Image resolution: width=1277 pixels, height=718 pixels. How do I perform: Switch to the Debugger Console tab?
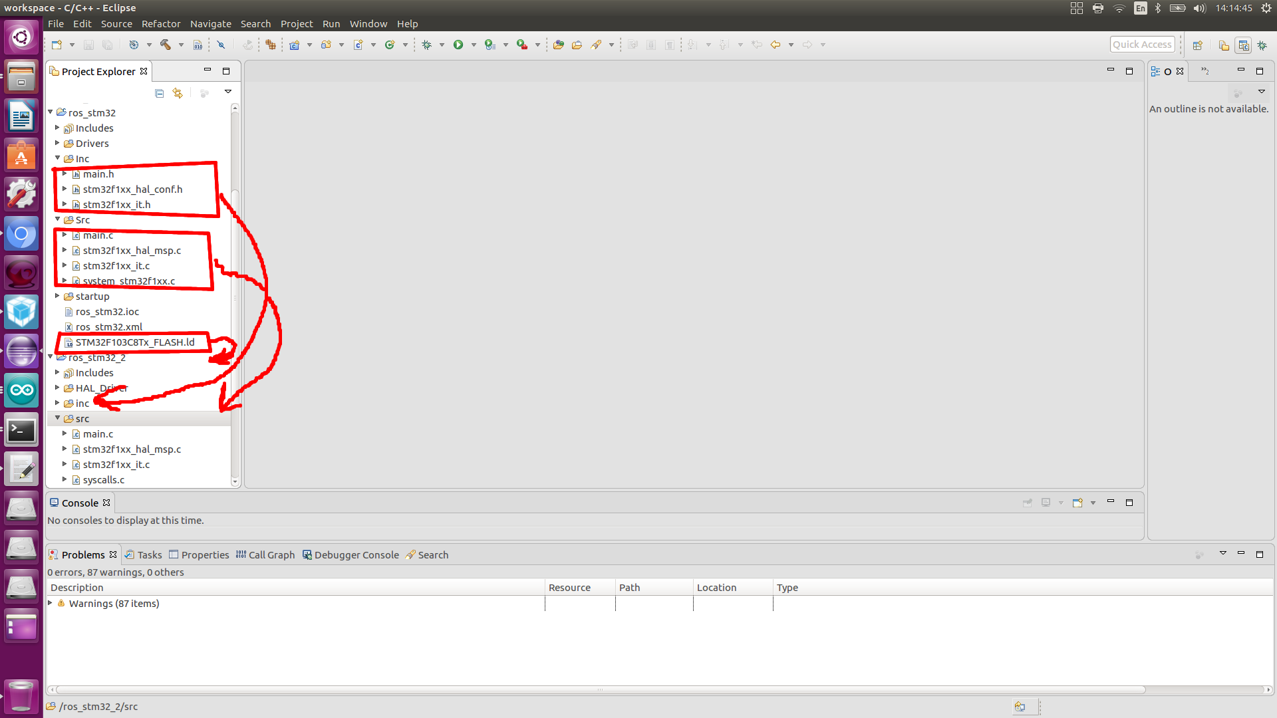pos(351,554)
